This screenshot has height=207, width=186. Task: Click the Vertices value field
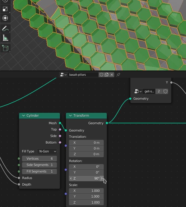point(39,159)
